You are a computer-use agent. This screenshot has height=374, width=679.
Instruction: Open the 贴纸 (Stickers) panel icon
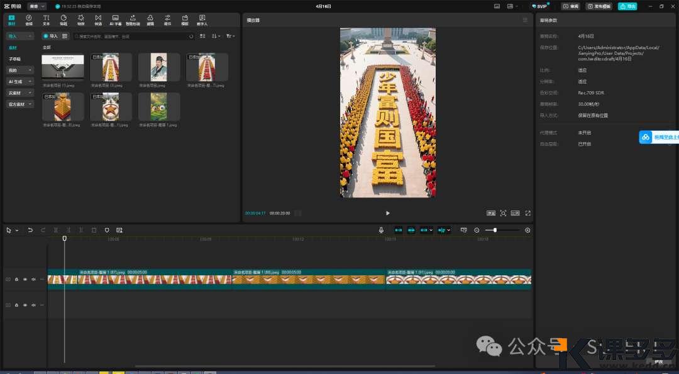63,19
